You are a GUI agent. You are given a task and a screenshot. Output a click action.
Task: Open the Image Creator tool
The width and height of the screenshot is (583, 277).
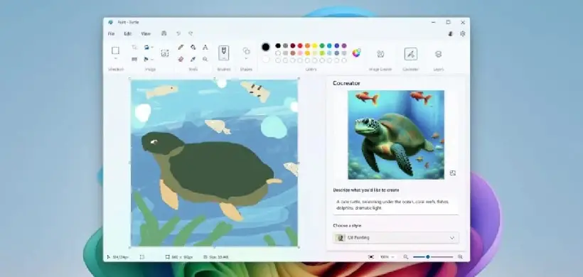[380, 54]
